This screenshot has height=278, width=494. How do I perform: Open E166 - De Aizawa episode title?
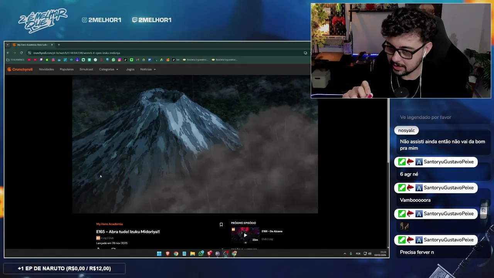coord(272,231)
